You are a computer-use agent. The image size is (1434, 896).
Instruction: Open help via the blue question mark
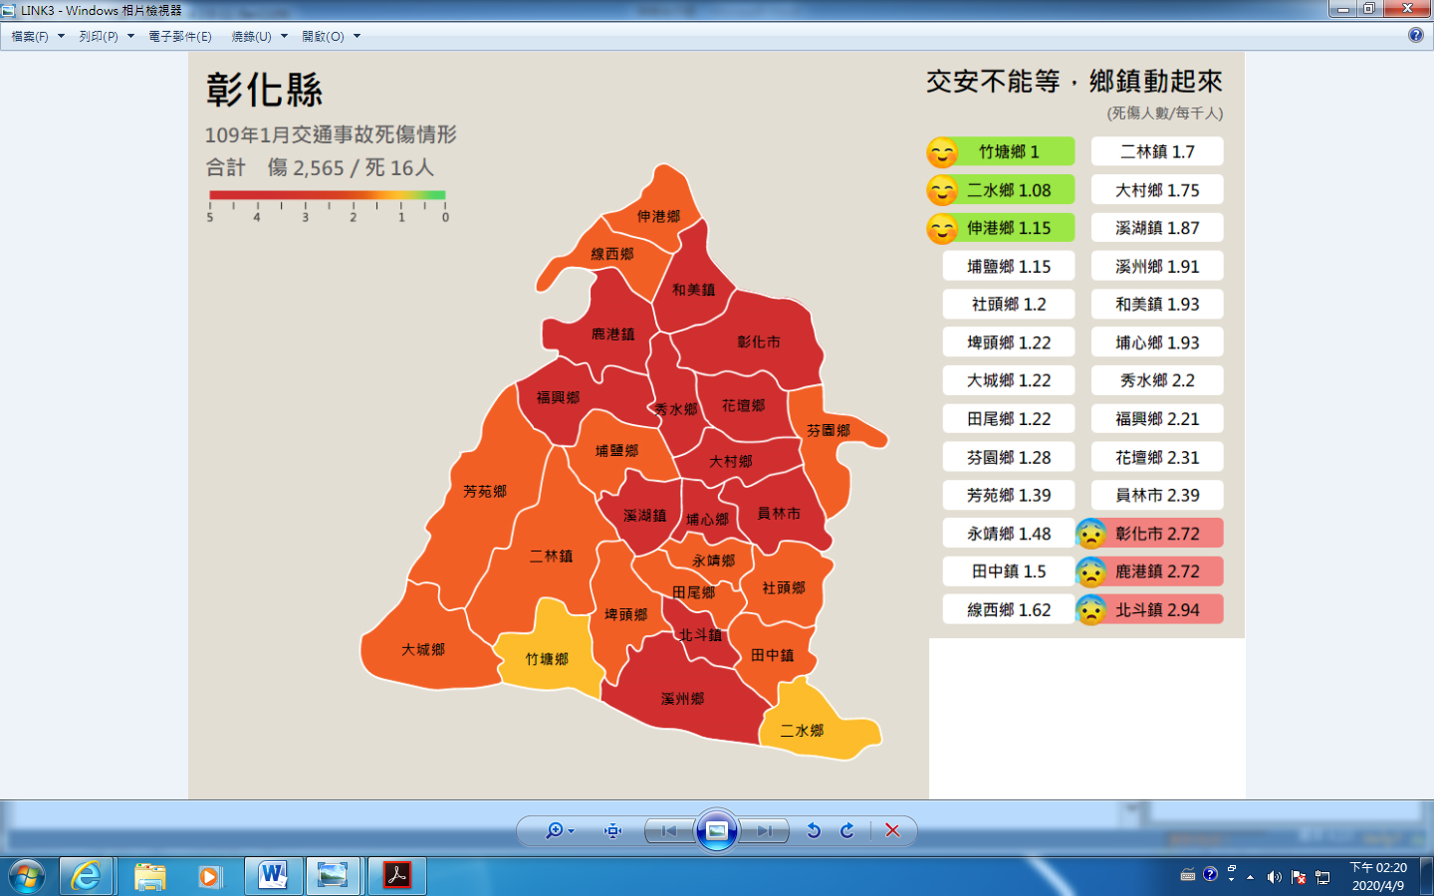pyautogui.click(x=1416, y=35)
